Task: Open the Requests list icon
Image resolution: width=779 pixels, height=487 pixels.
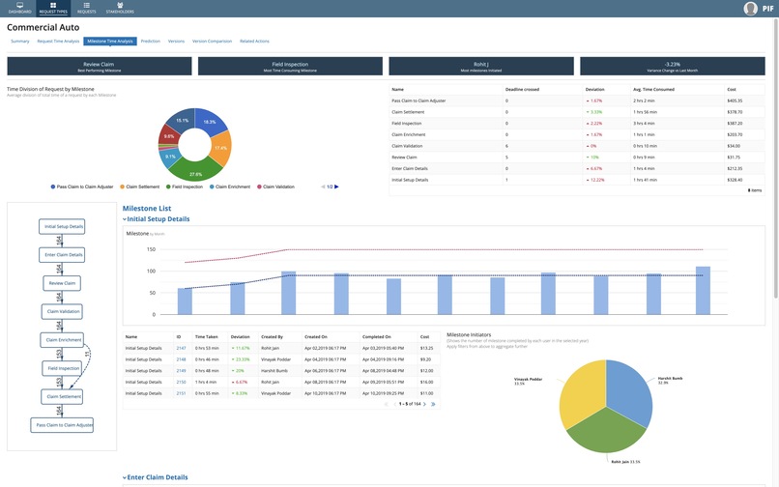Action: [x=86, y=8]
